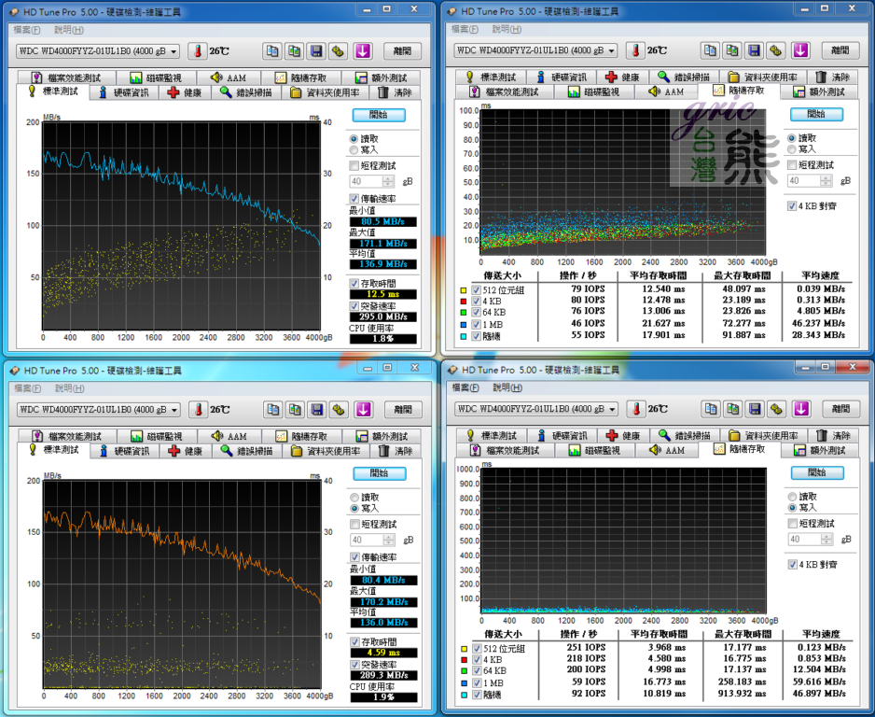Click the thermometer temperature icon in top-left window

[198, 51]
